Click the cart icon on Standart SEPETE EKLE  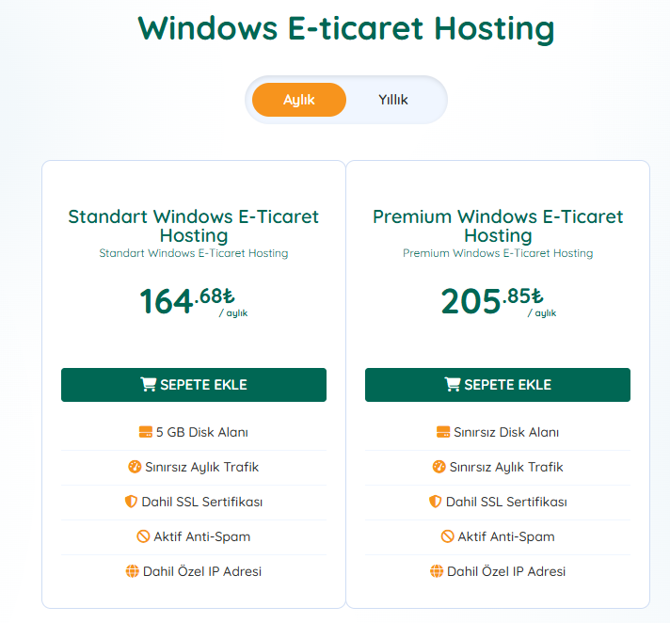(x=149, y=384)
